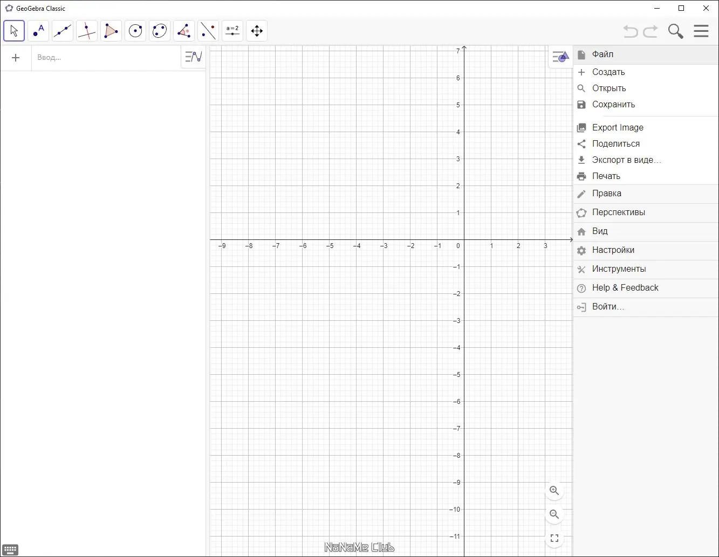Expand the Вид menu section
Image resolution: width=719 pixels, height=557 pixels.
point(646,232)
